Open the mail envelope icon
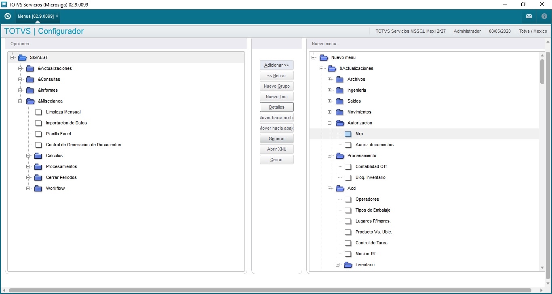Image resolution: width=552 pixels, height=294 pixels. pyautogui.click(x=529, y=17)
